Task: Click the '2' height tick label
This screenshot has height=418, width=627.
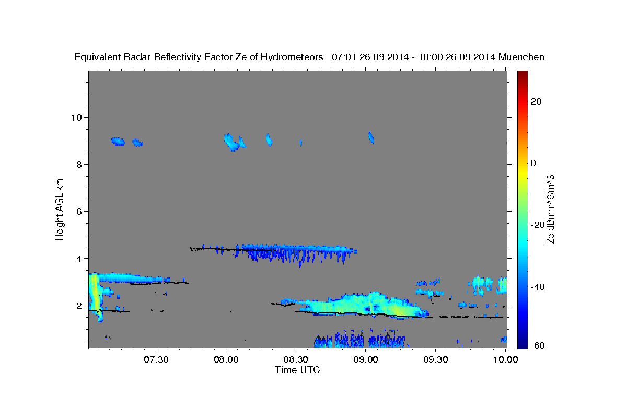Action: (79, 305)
